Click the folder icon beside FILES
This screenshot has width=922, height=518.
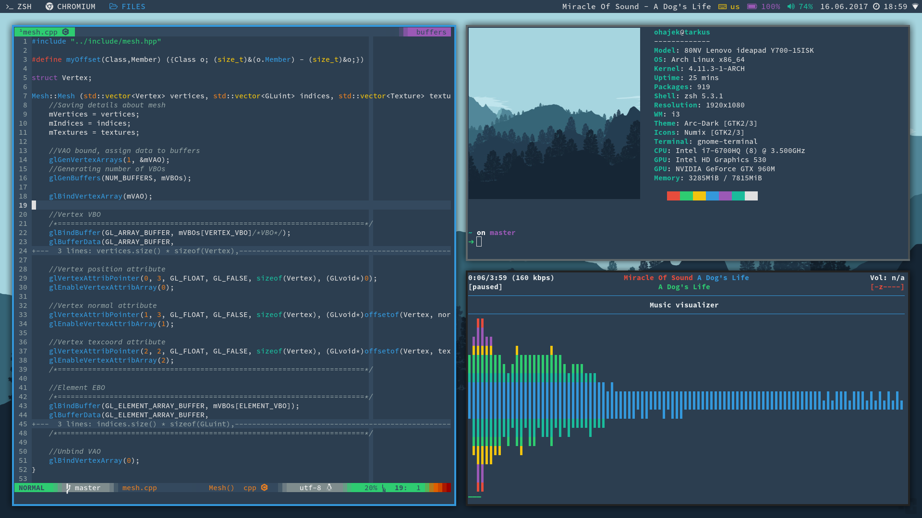click(x=113, y=6)
